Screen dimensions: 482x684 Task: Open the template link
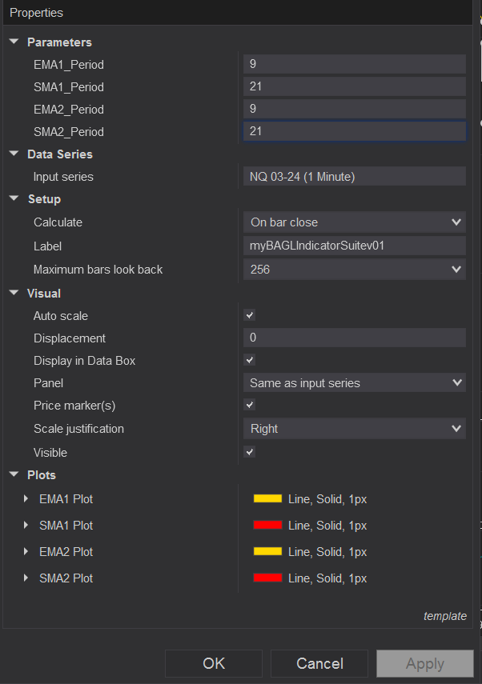point(444,616)
